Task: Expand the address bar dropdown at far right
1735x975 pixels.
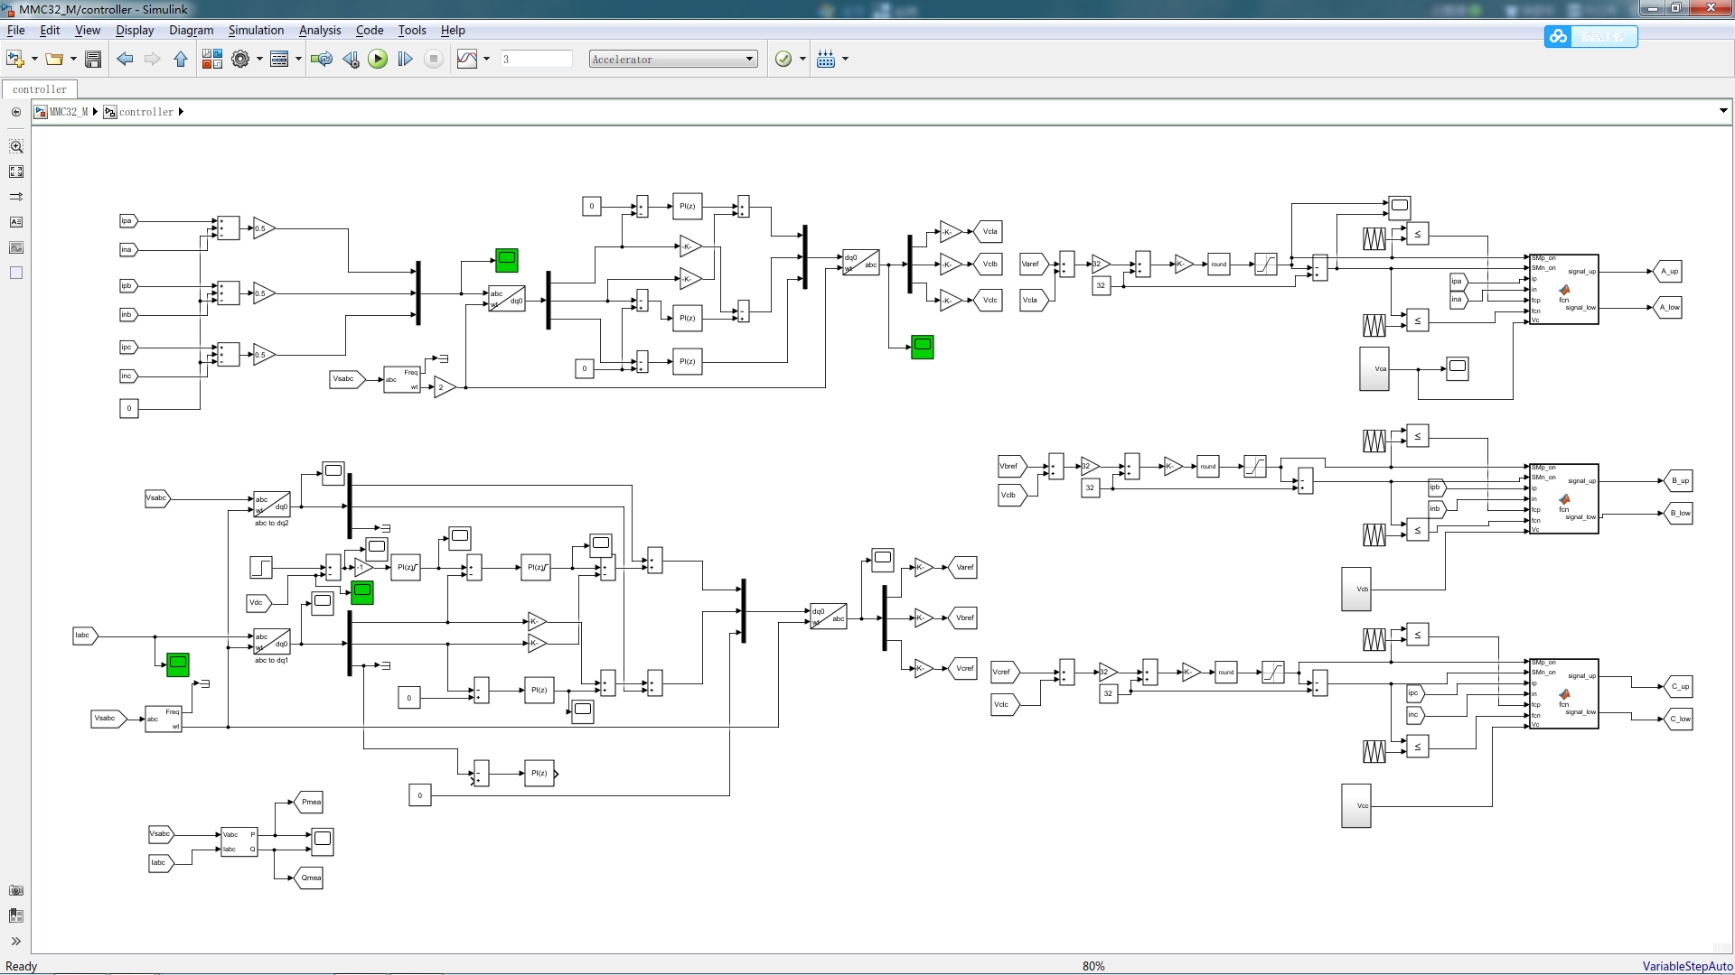Action: (1723, 111)
